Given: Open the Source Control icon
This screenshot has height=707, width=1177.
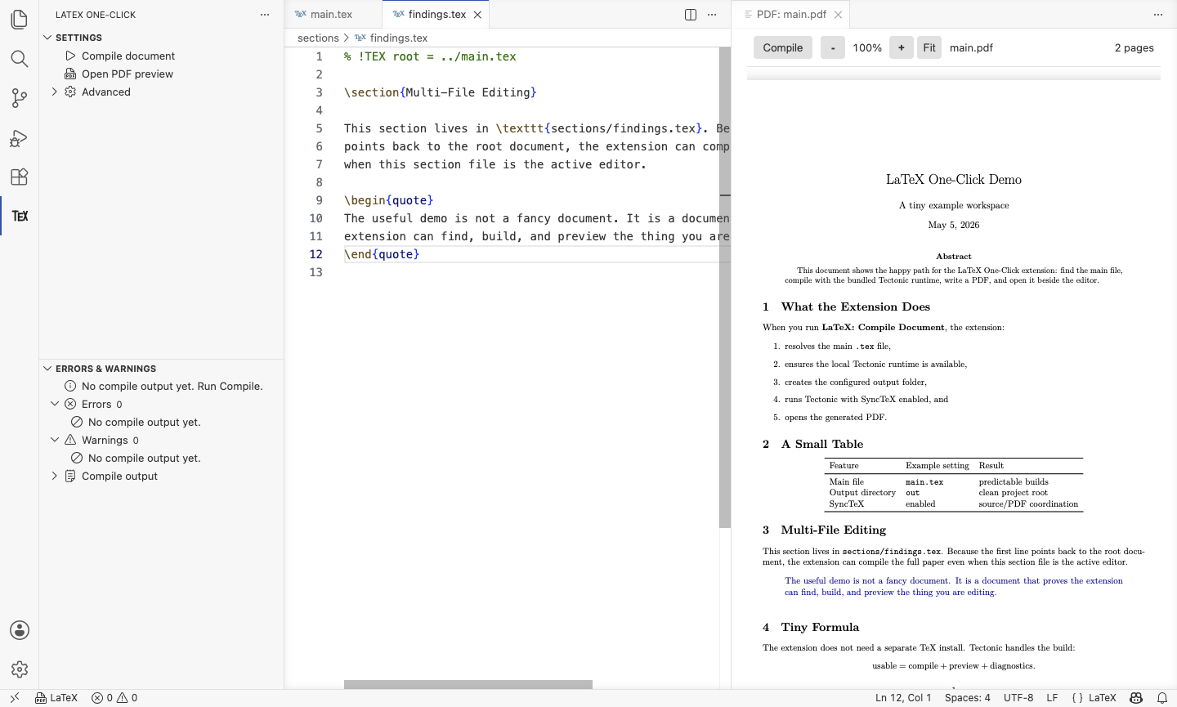Looking at the screenshot, I should (x=20, y=98).
